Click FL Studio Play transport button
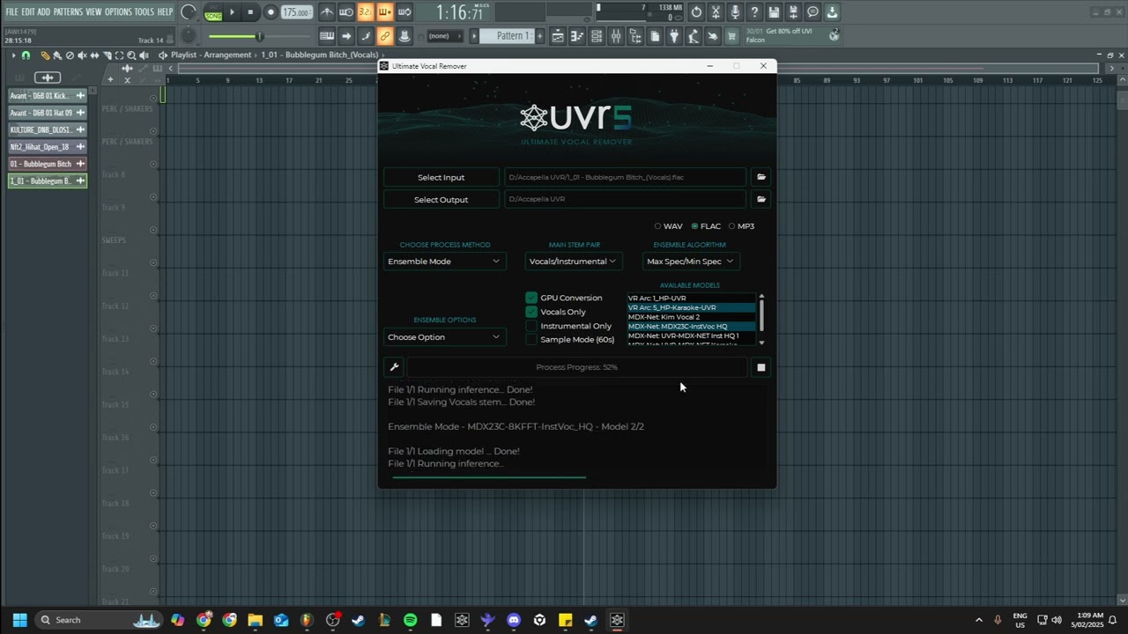Viewport: 1128px width, 634px height. [233, 12]
